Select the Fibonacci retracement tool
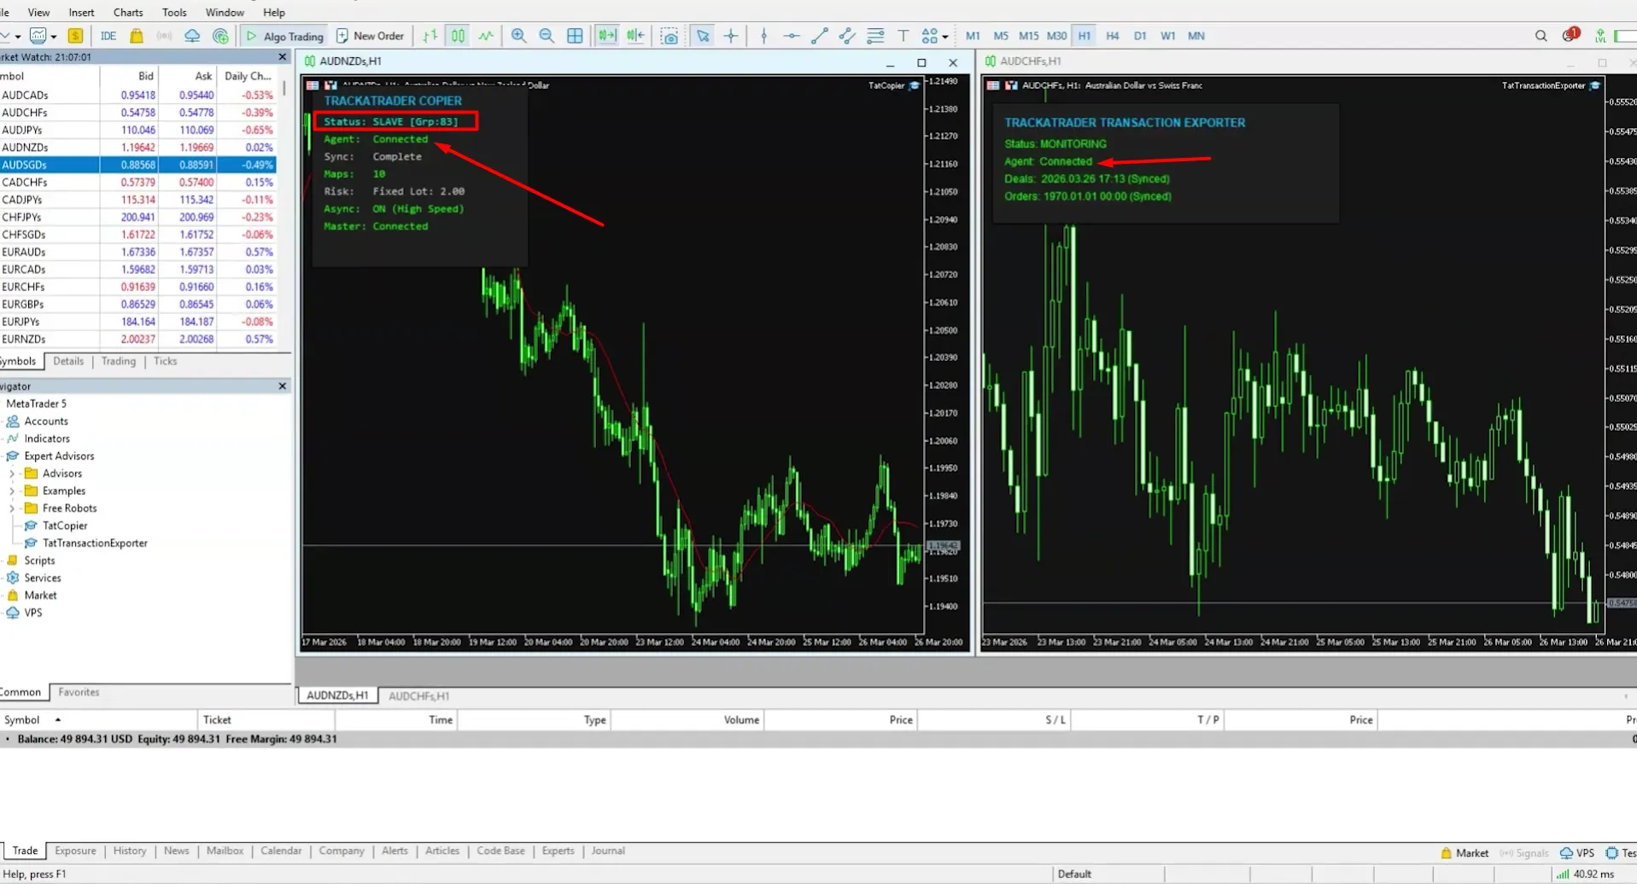Screen dimensions: 1637x884 [x=875, y=36]
